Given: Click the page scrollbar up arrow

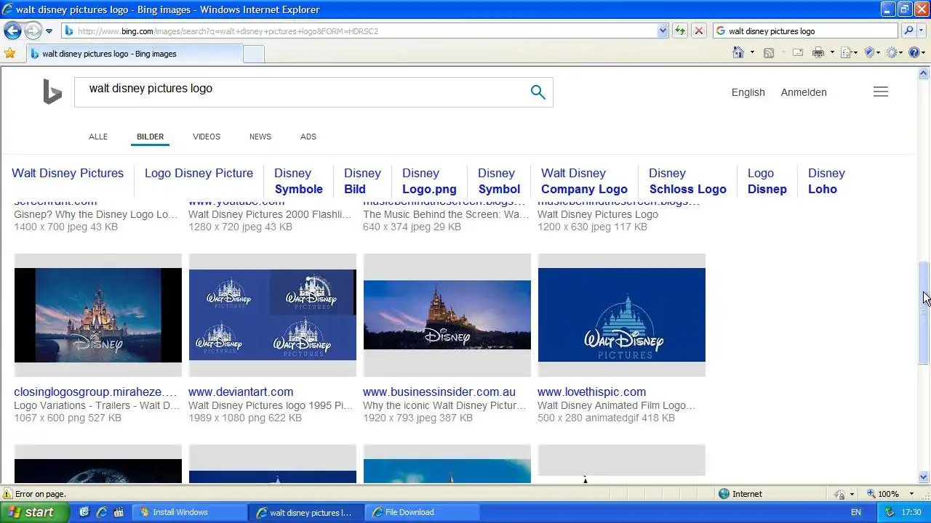Looking at the screenshot, I should tap(924, 73).
